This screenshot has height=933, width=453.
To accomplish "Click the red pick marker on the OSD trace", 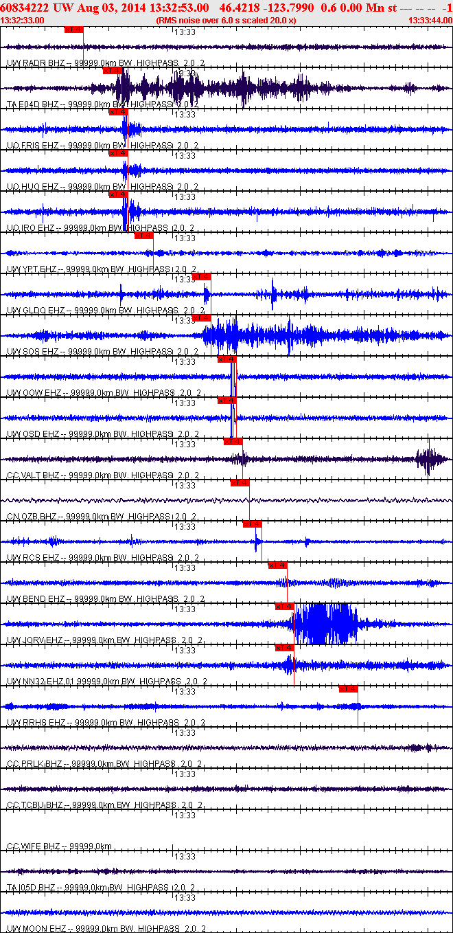I will coord(226,401).
